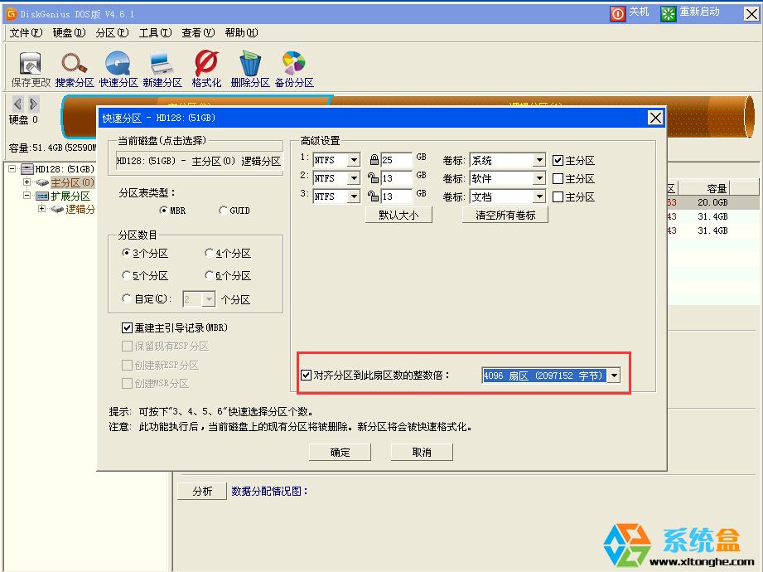Open the View (查看) menu
Screen dimensions: 763x572
point(198,32)
